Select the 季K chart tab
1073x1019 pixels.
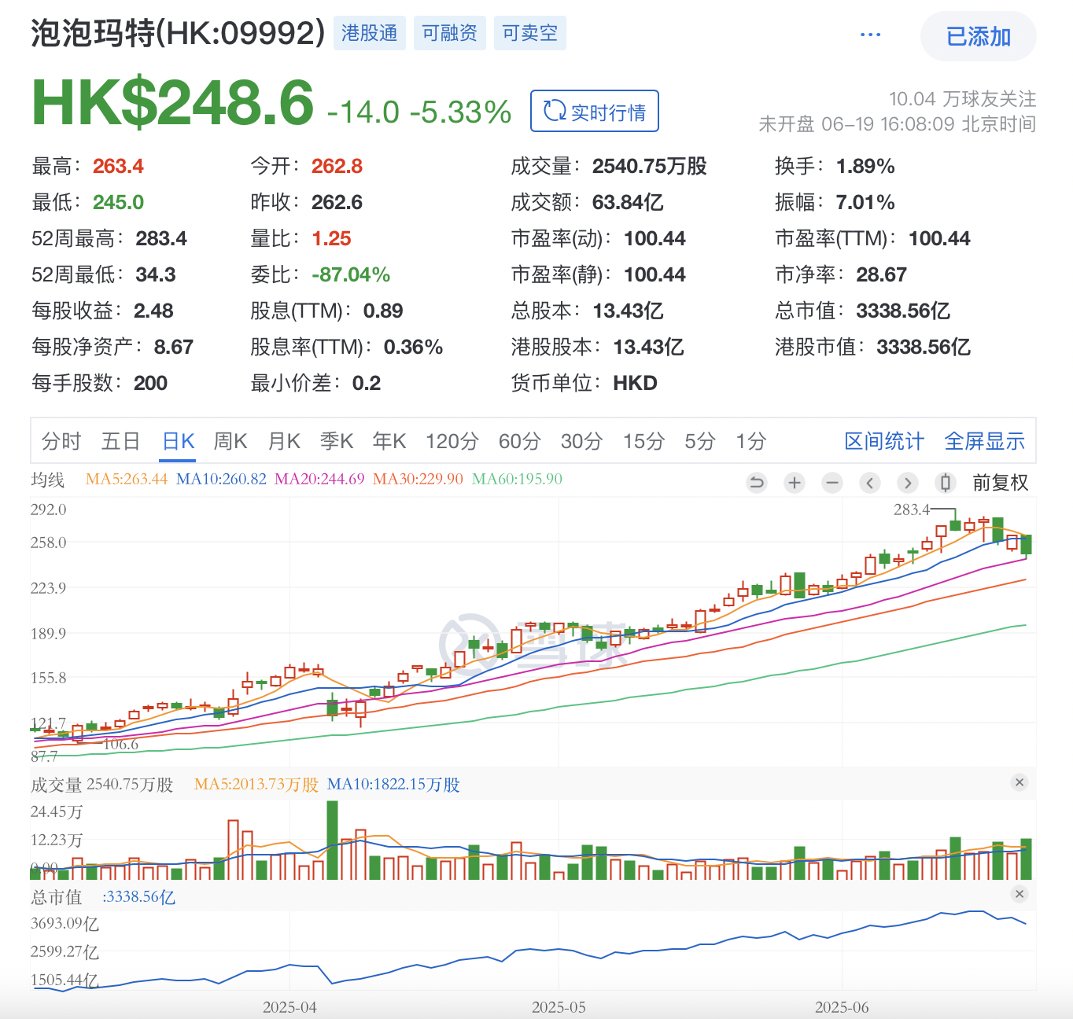[x=337, y=441]
